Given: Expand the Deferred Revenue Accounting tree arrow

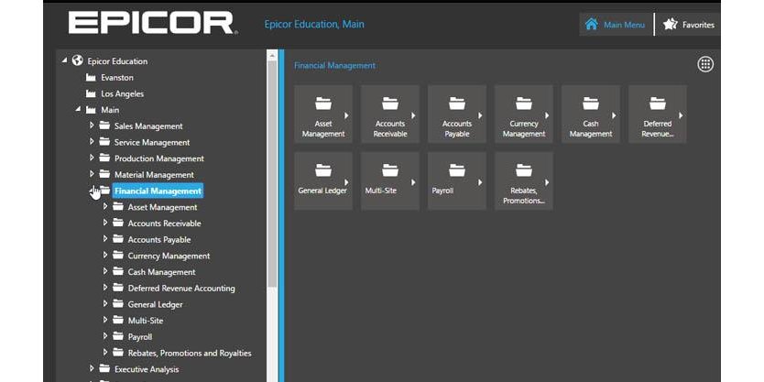Looking at the screenshot, I should [x=104, y=288].
